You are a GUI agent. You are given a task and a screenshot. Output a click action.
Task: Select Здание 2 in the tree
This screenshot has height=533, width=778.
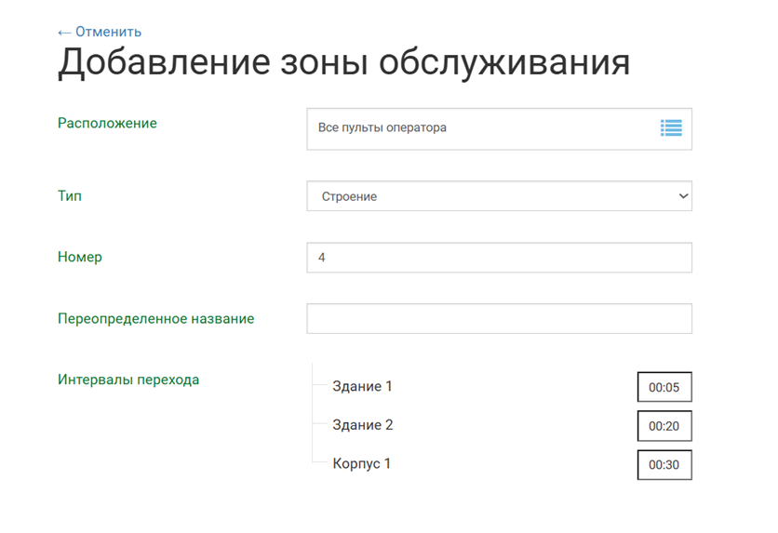pyautogui.click(x=363, y=425)
